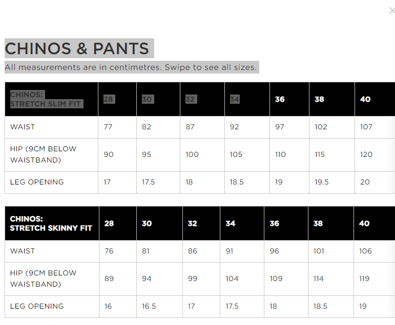Click Skinny Fit hip value 119
395x325 pixels.
click(364, 278)
